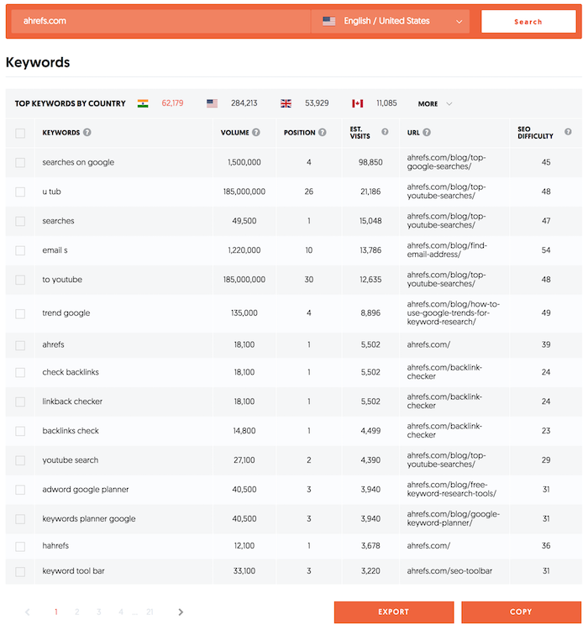588x630 pixels.
Task: Click the help icon next to POSITION header
Action: pyautogui.click(x=323, y=132)
